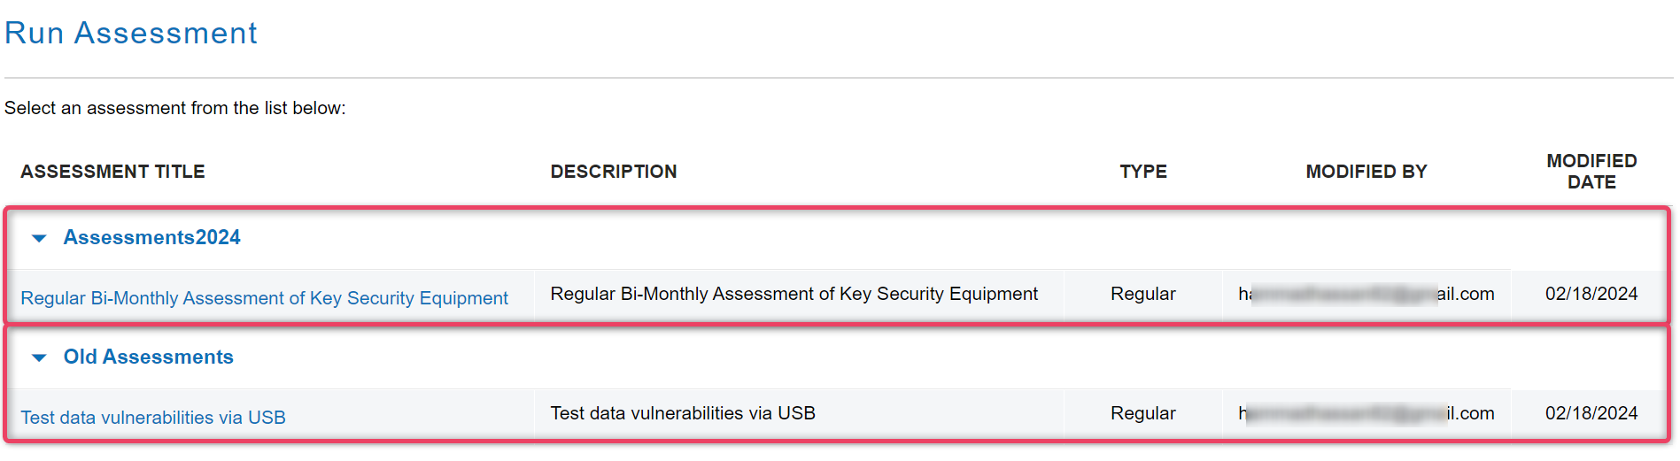Collapse the Assessments2024 group arrow
The image size is (1680, 461).
(39, 238)
